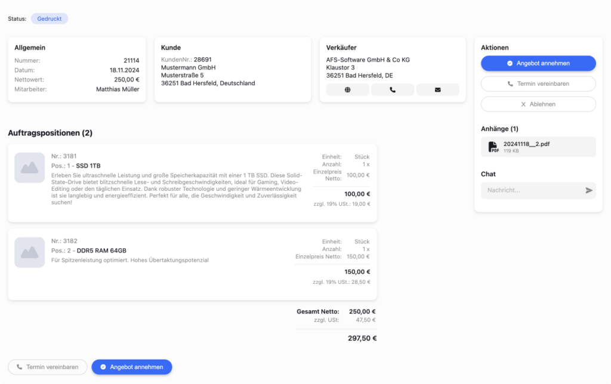The width and height of the screenshot is (611, 384).
Task: Click bottom 'Angebot annehmen' button
Action: pos(132,367)
